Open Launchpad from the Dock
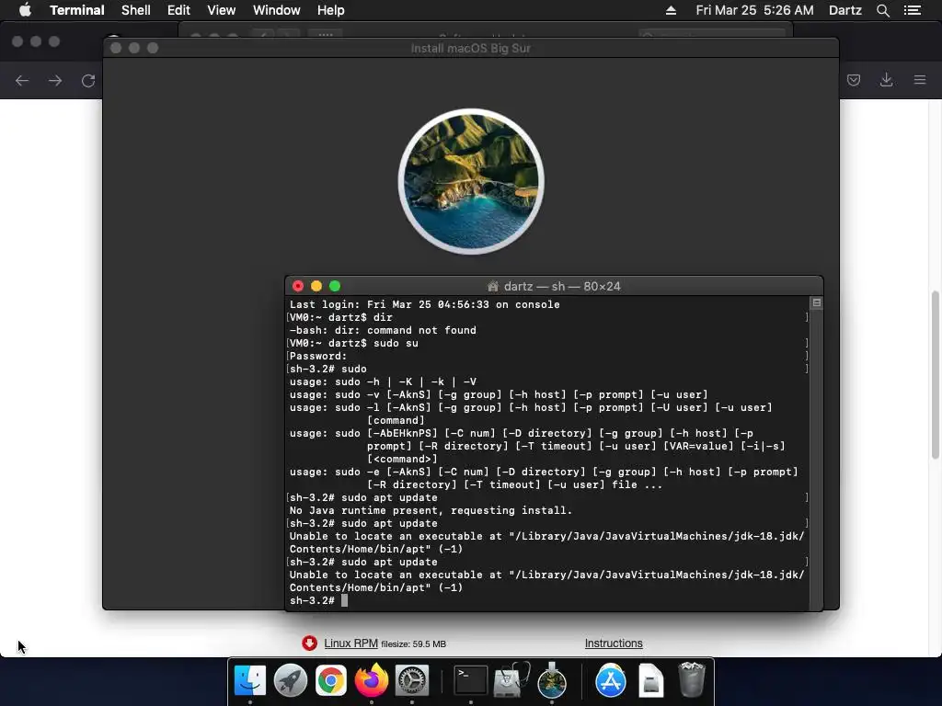This screenshot has height=706, width=942. tap(290, 681)
